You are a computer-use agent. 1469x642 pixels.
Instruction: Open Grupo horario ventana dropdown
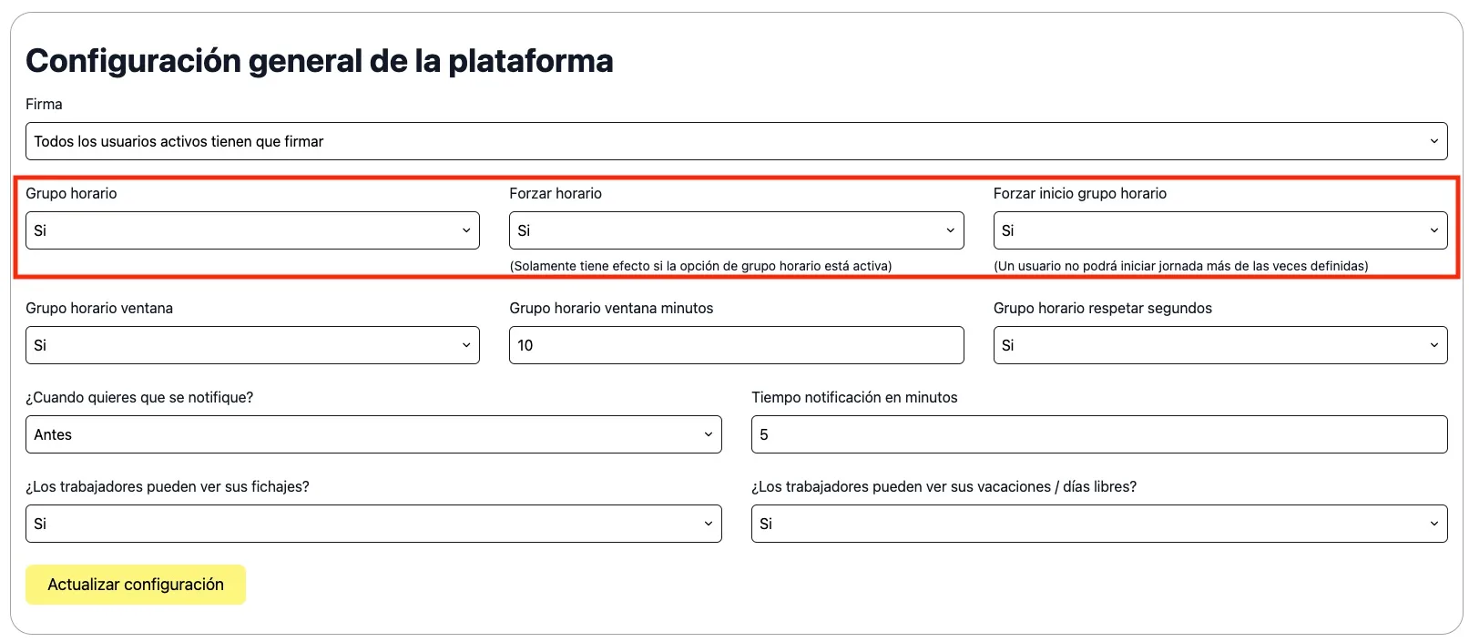tap(252, 345)
